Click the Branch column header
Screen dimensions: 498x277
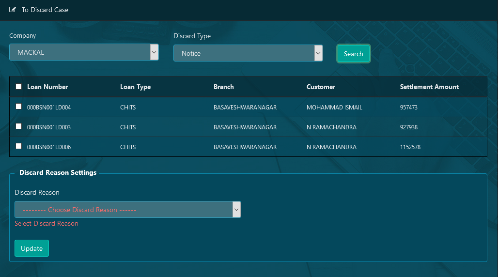224,87
